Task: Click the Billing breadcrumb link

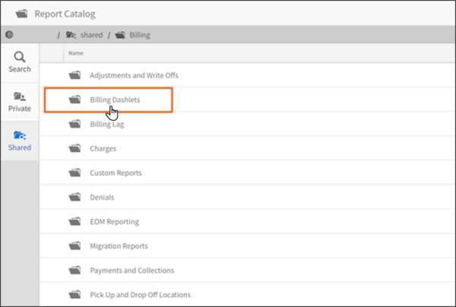Action: click(x=141, y=35)
